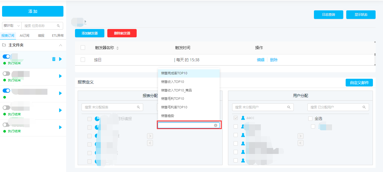
Task: Delete the selected task using trash icon
Action: (54, 59)
